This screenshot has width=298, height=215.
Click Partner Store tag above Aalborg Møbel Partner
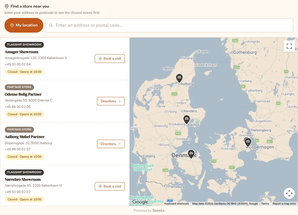(19, 130)
